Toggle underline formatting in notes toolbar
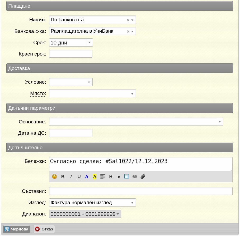Screen dimensions: 240x236 tap(79, 177)
